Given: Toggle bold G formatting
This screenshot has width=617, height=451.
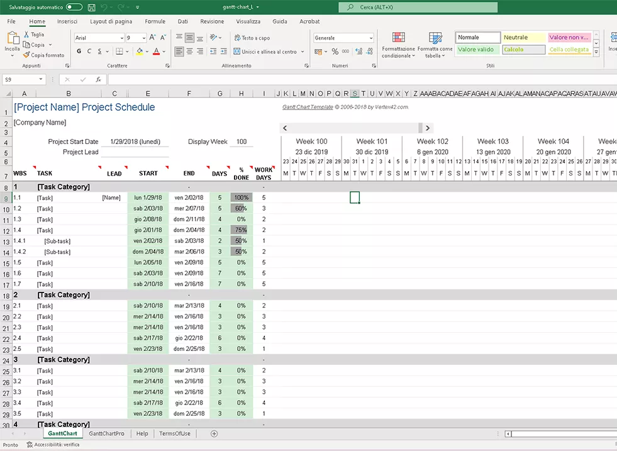Looking at the screenshot, I should [x=79, y=52].
